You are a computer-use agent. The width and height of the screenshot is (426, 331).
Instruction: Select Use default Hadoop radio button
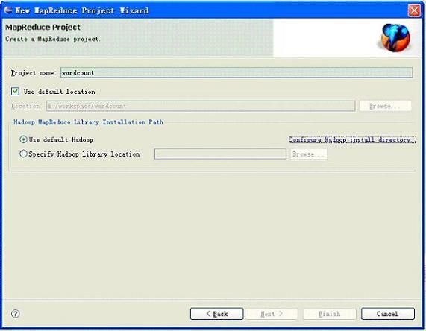[x=23, y=139]
